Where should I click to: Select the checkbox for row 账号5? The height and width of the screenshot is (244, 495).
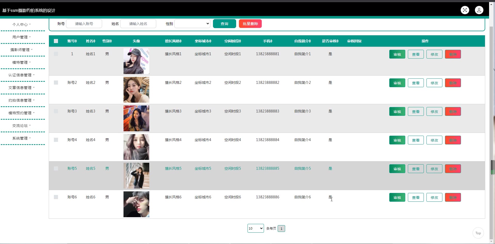point(56,168)
